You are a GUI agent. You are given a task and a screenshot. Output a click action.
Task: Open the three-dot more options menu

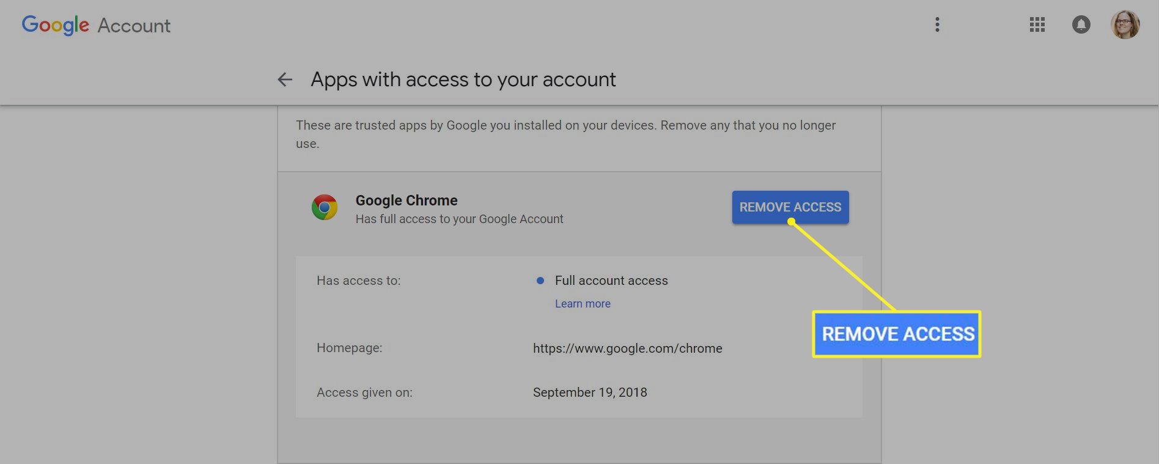tap(937, 25)
